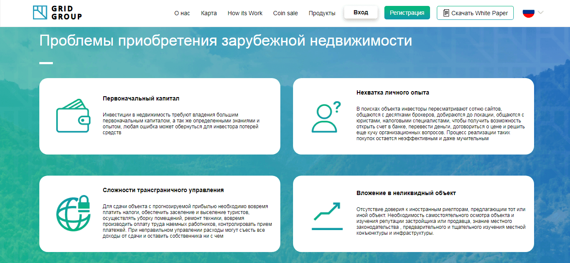
Task: Click the page title about foreign real estate
Action: 225,41
